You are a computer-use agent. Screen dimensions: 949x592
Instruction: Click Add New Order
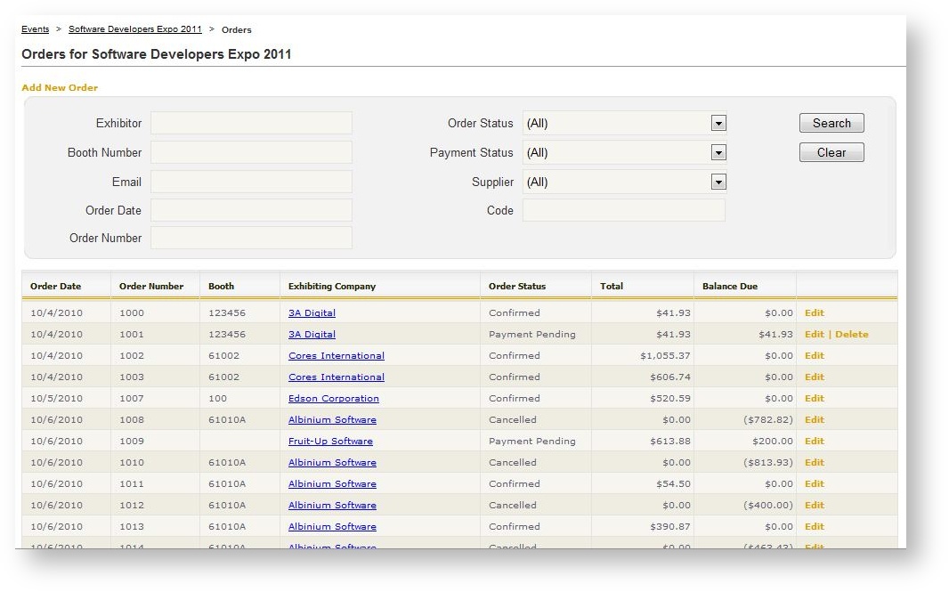click(x=59, y=88)
